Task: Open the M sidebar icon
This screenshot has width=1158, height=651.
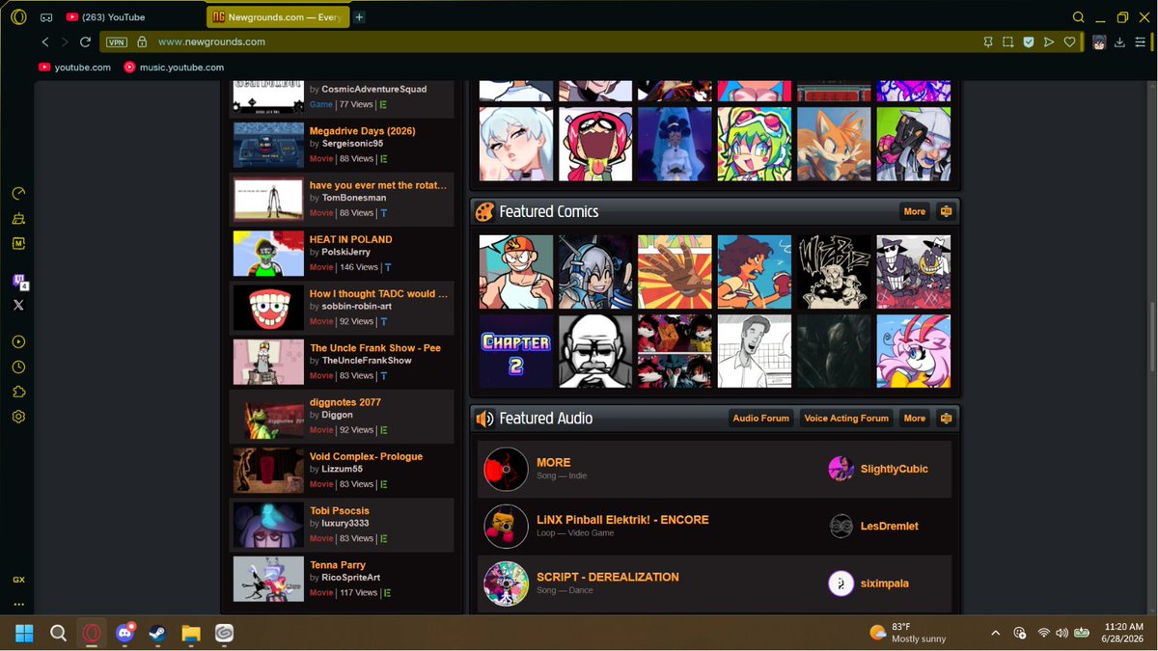Action: tap(18, 244)
